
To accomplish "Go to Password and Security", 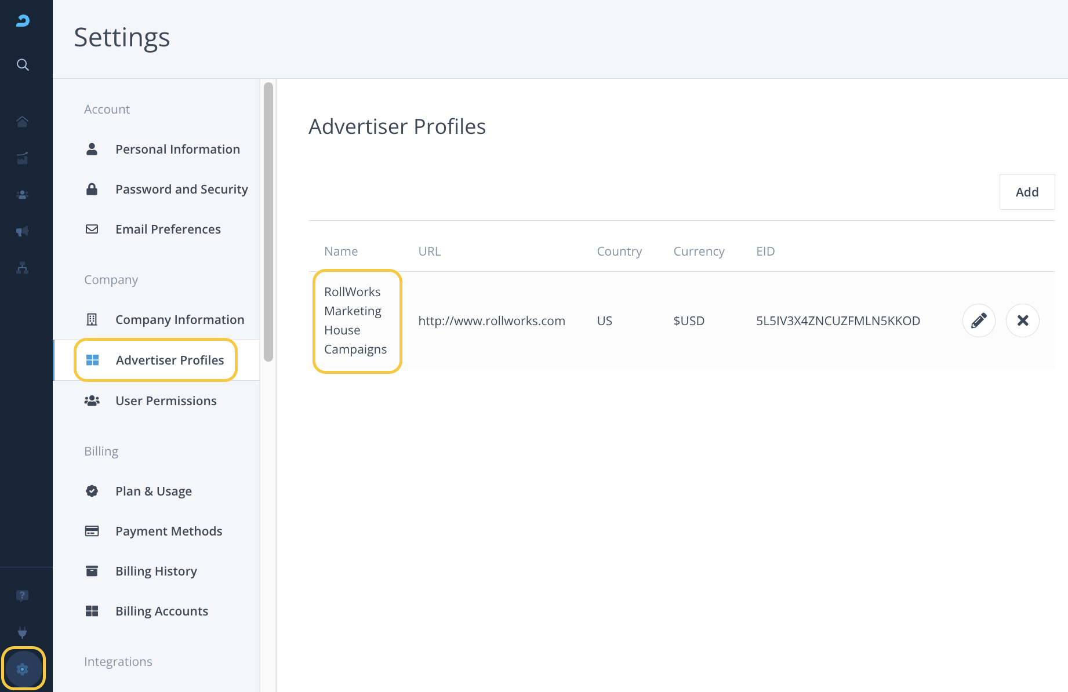I will 181,190.
